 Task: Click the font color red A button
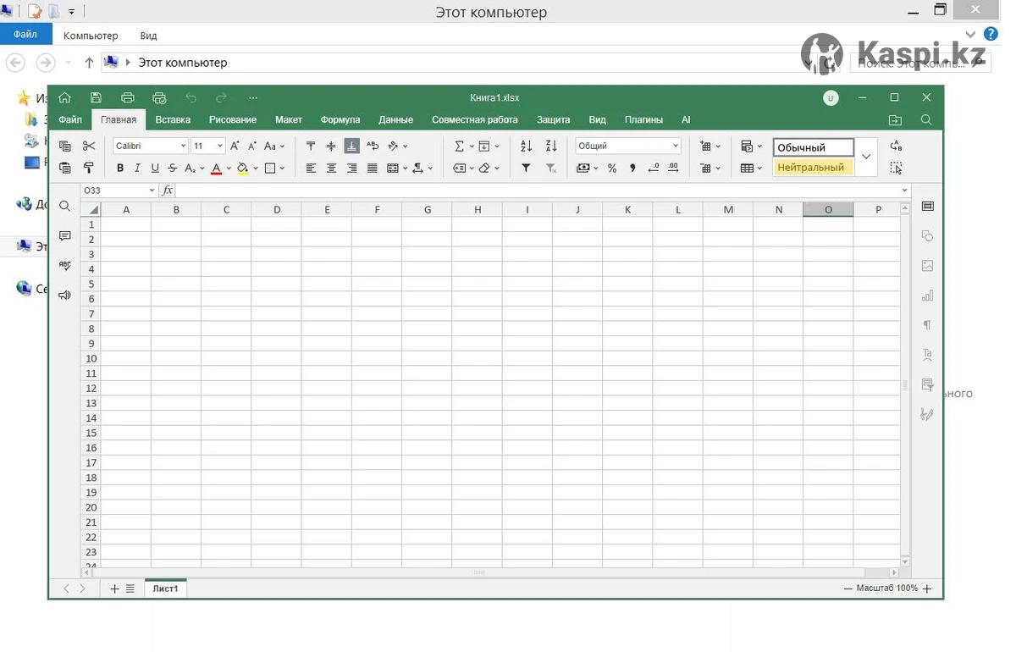pos(216,168)
